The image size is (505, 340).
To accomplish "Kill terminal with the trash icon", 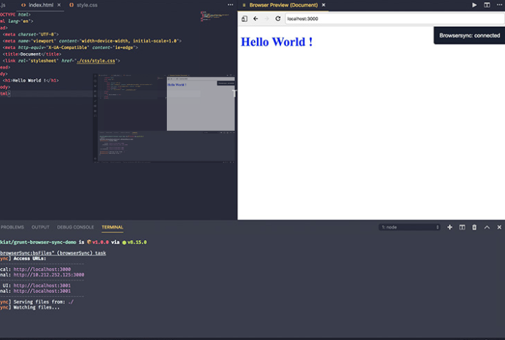I will [x=474, y=227].
